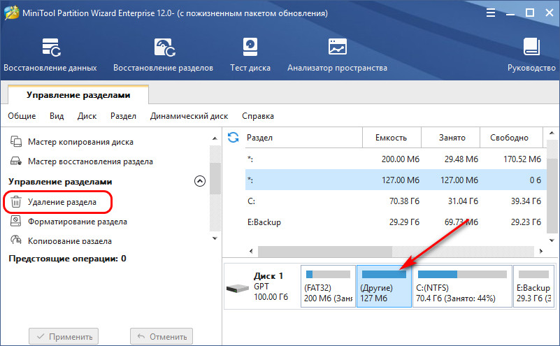The image size is (560, 346).
Task: Choose Форматирование раздела in the sidebar
Action: point(77,222)
